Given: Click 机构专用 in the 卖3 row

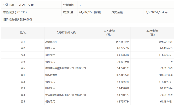Looking at the screenshot, I should pyautogui.click(x=50, y=88).
